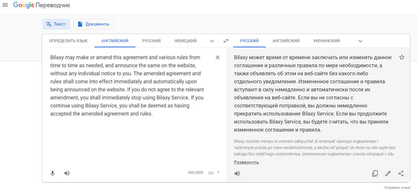Select Определить язык source tab

click(68, 41)
